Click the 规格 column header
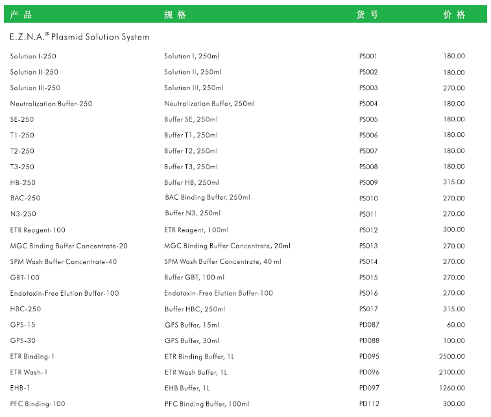Image resolution: width=491 pixels, height=417 pixels. click(175, 14)
